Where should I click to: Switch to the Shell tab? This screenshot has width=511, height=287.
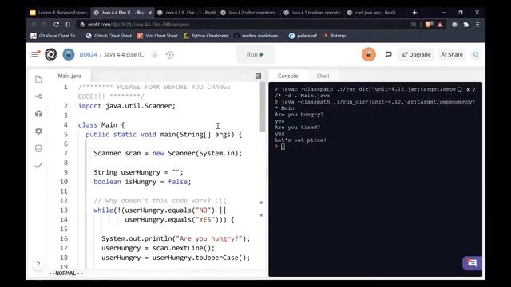[323, 76]
